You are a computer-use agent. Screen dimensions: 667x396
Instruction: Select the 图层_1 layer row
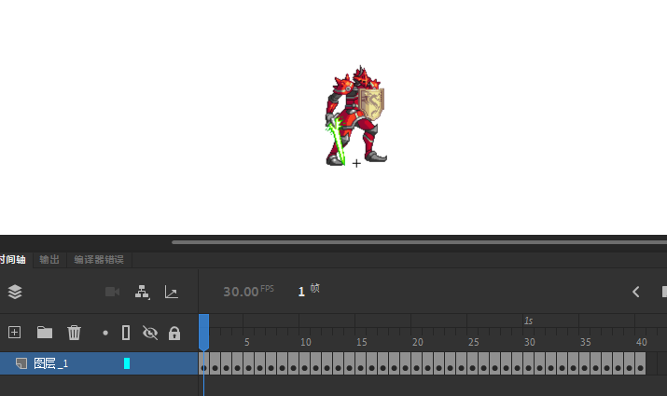click(x=99, y=363)
